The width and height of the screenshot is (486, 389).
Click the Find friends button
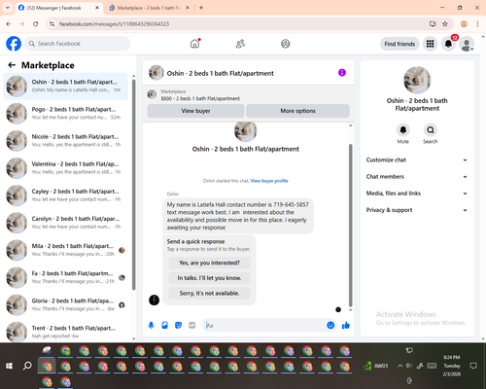tap(399, 44)
